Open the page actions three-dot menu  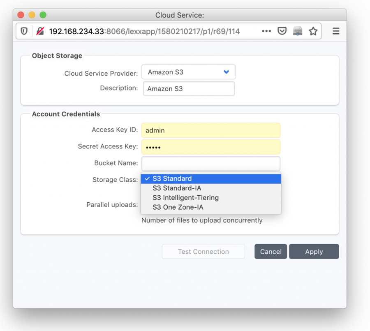click(266, 31)
